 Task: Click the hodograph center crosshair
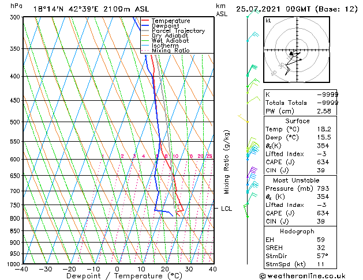pos(297,50)
